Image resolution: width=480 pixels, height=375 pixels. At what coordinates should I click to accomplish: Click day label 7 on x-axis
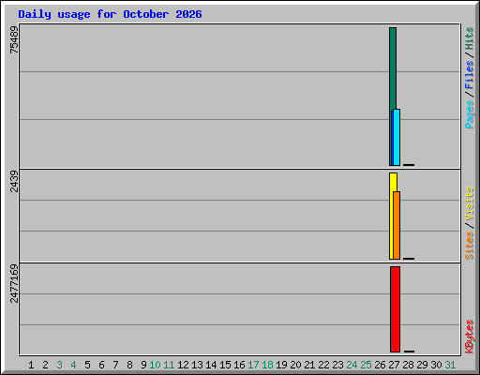(x=115, y=365)
